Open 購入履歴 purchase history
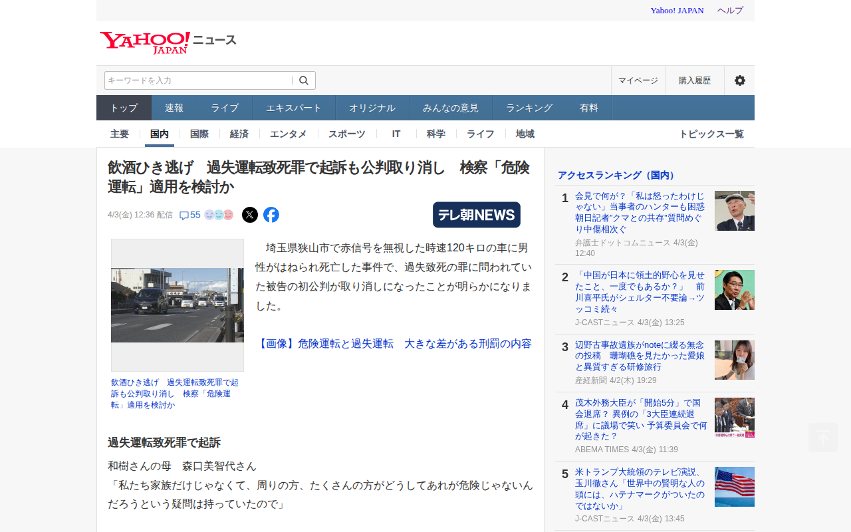851x532 pixels. click(x=695, y=80)
